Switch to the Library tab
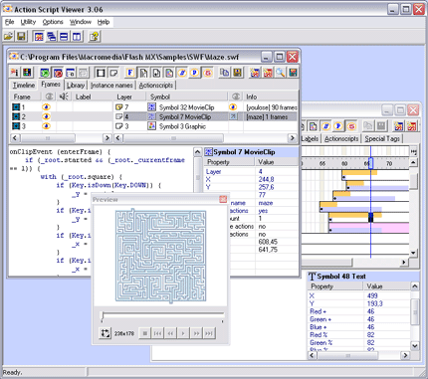Screen dimensions: 428x379 click(76, 86)
